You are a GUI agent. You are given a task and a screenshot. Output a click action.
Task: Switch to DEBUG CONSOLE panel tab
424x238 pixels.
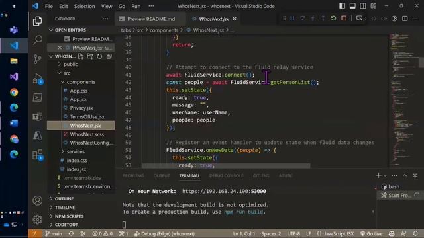pyautogui.click(x=226, y=175)
